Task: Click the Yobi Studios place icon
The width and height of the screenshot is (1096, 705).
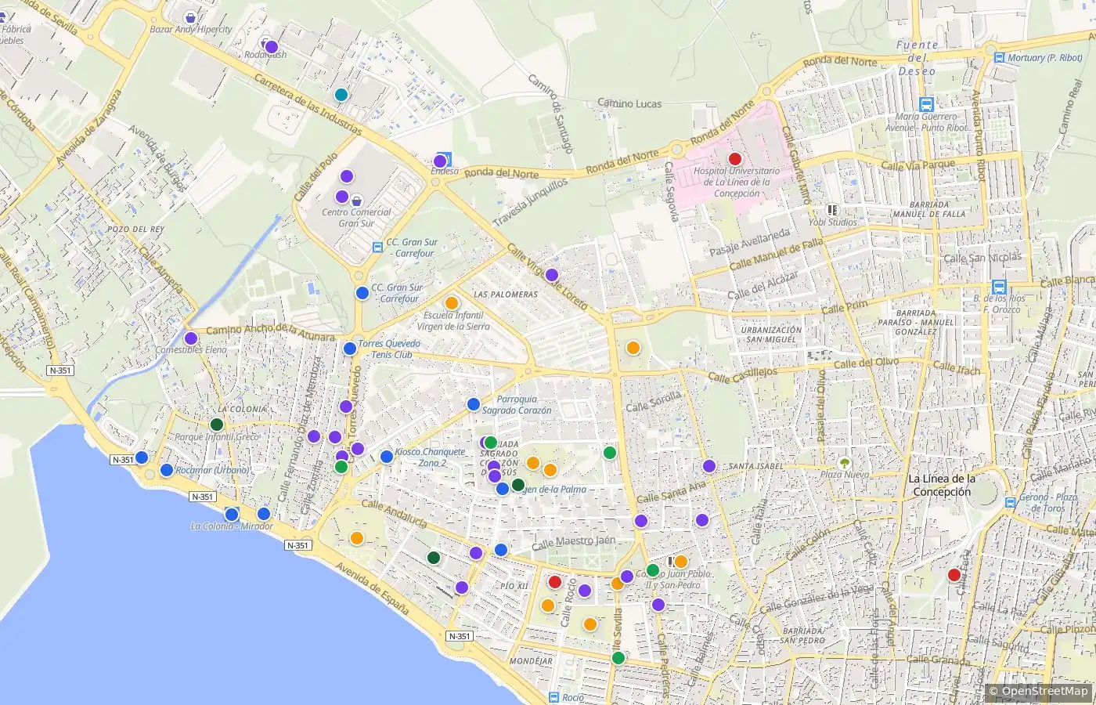Action: [832, 210]
